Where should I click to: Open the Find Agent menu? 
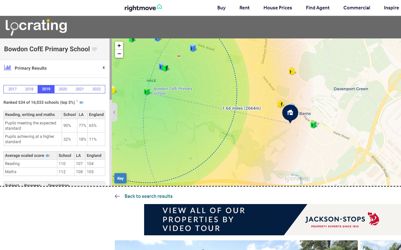point(318,8)
